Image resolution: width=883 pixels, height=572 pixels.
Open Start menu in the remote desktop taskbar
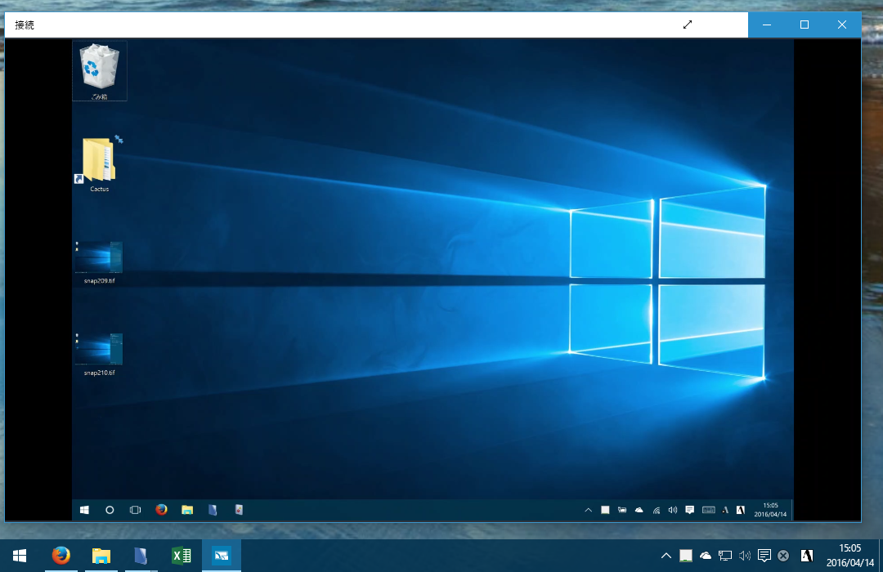[84, 510]
